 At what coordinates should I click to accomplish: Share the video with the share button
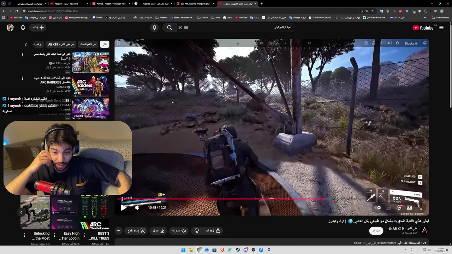pos(179,231)
